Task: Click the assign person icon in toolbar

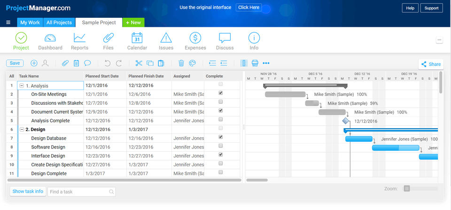Action: pos(45,63)
